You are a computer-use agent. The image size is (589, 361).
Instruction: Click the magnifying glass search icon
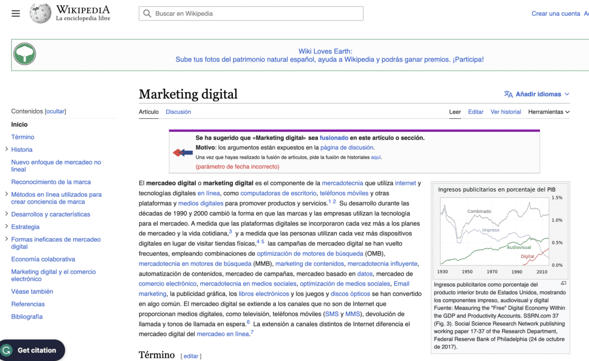click(x=147, y=13)
